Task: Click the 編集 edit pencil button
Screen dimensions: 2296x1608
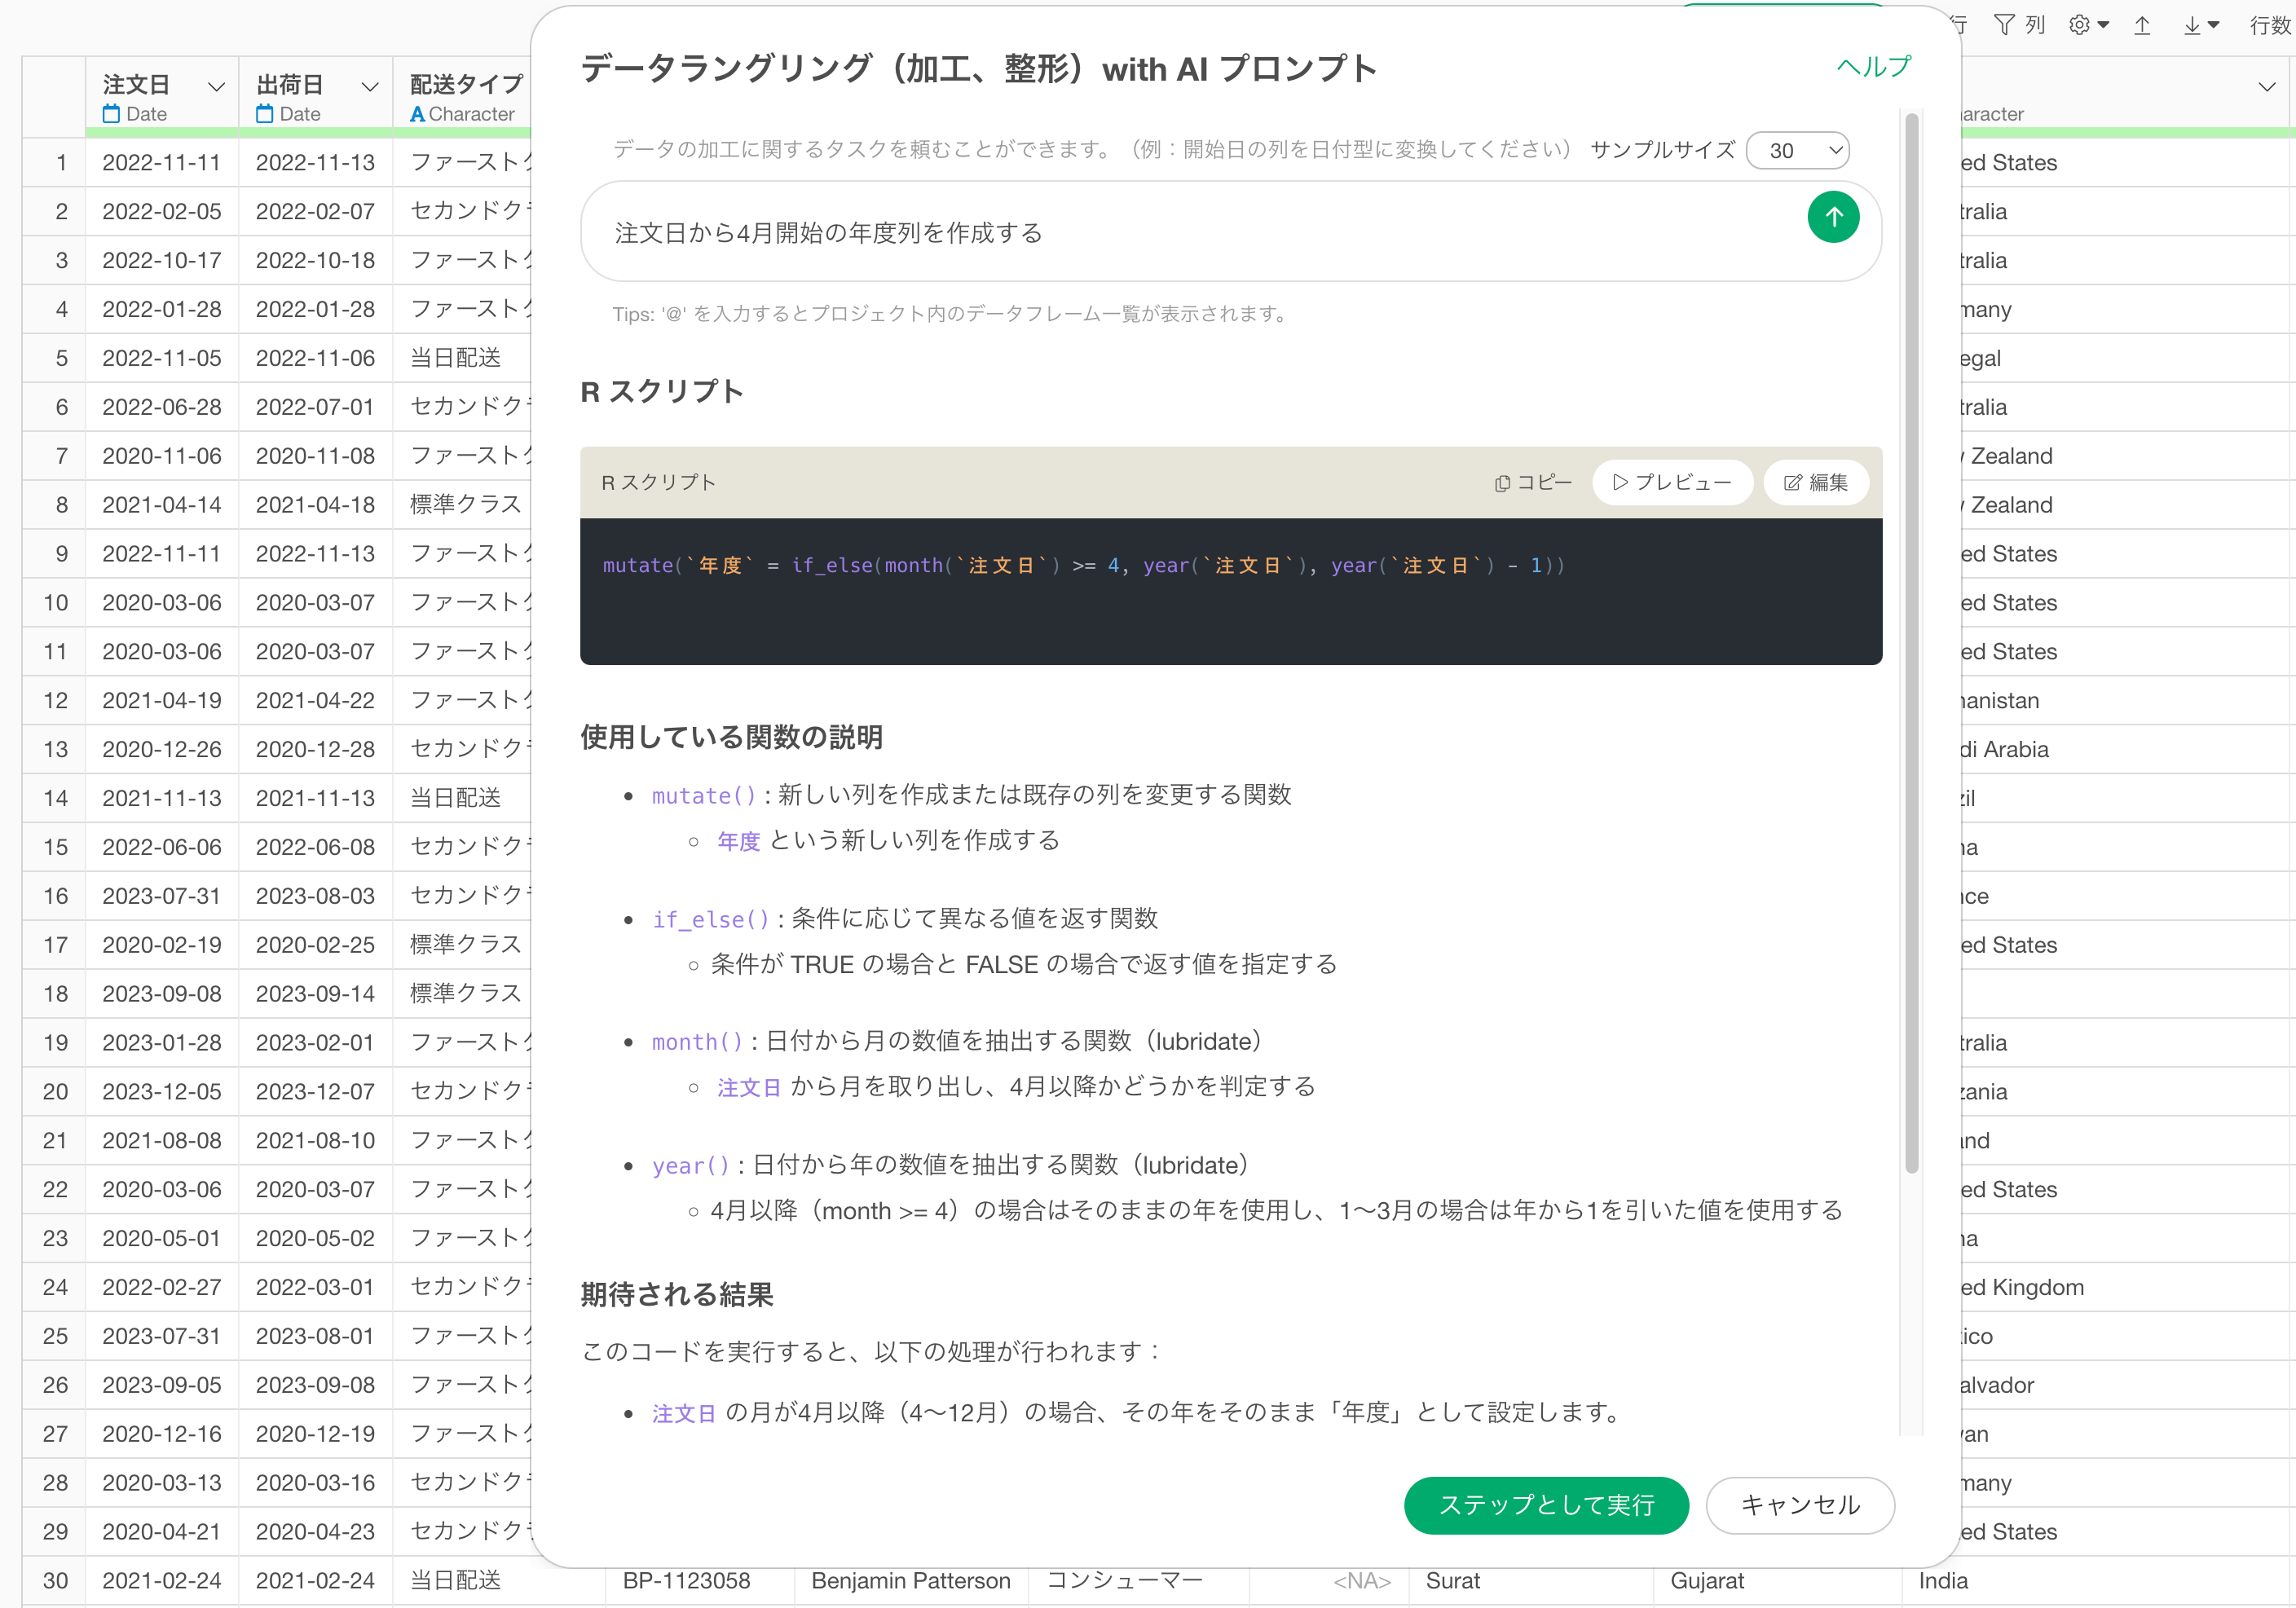Action: (x=1815, y=482)
